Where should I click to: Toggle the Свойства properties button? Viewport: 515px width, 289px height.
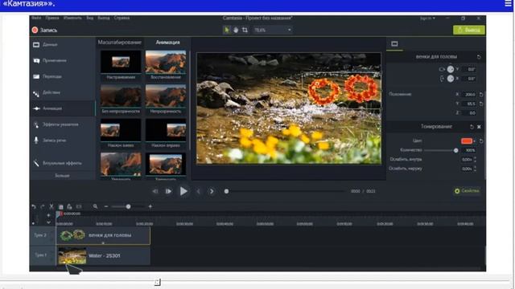pos(467,191)
